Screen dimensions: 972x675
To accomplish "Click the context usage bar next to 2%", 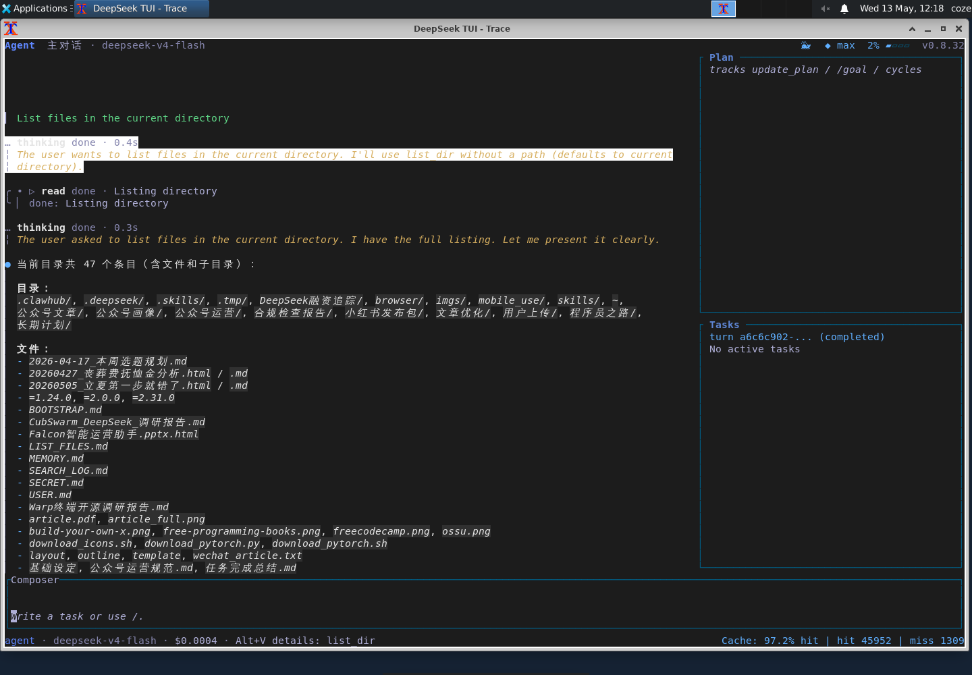I will pos(898,45).
